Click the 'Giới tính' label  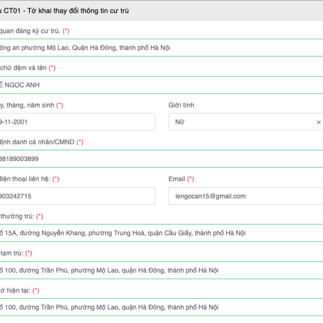(181, 105)
